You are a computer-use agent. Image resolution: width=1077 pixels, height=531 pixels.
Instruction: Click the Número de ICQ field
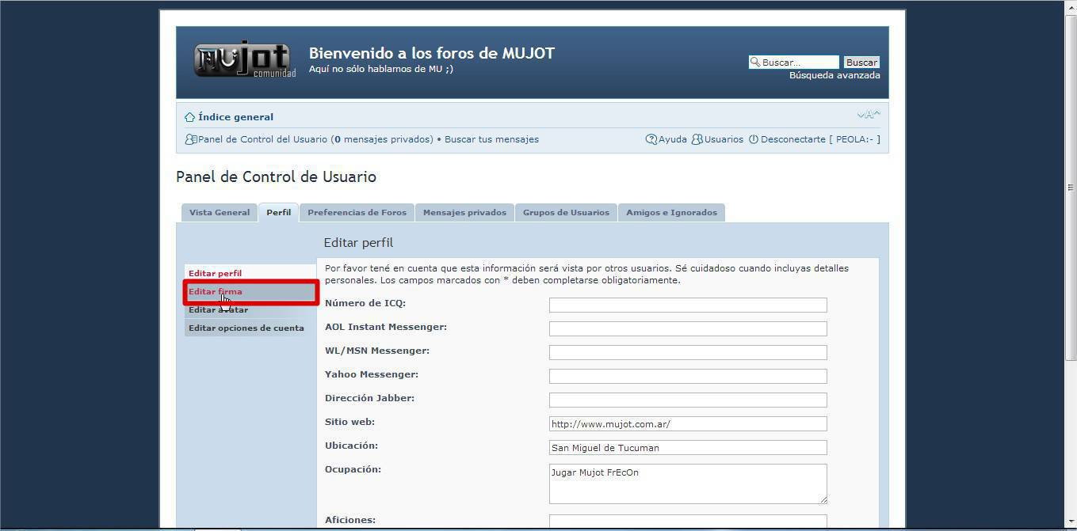pos(687,305)
